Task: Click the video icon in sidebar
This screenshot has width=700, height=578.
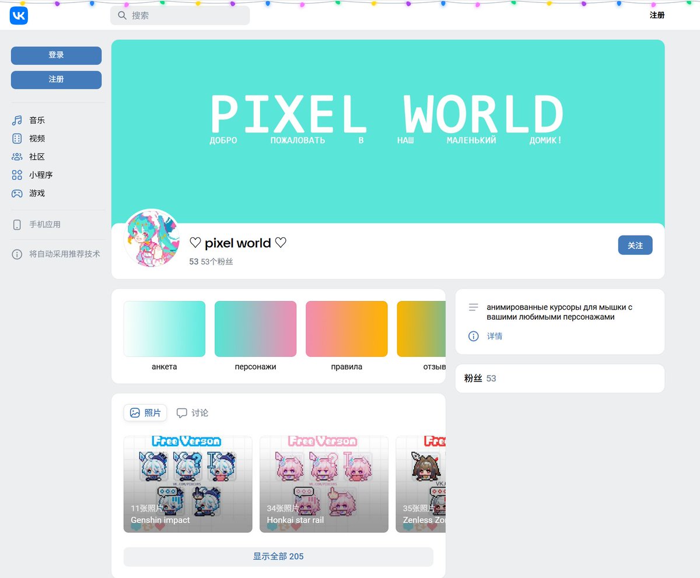Action: click(x=17, y=138)
